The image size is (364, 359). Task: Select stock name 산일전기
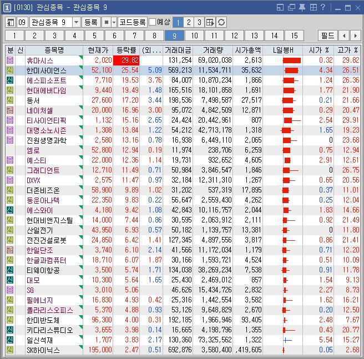pos(40,230)
